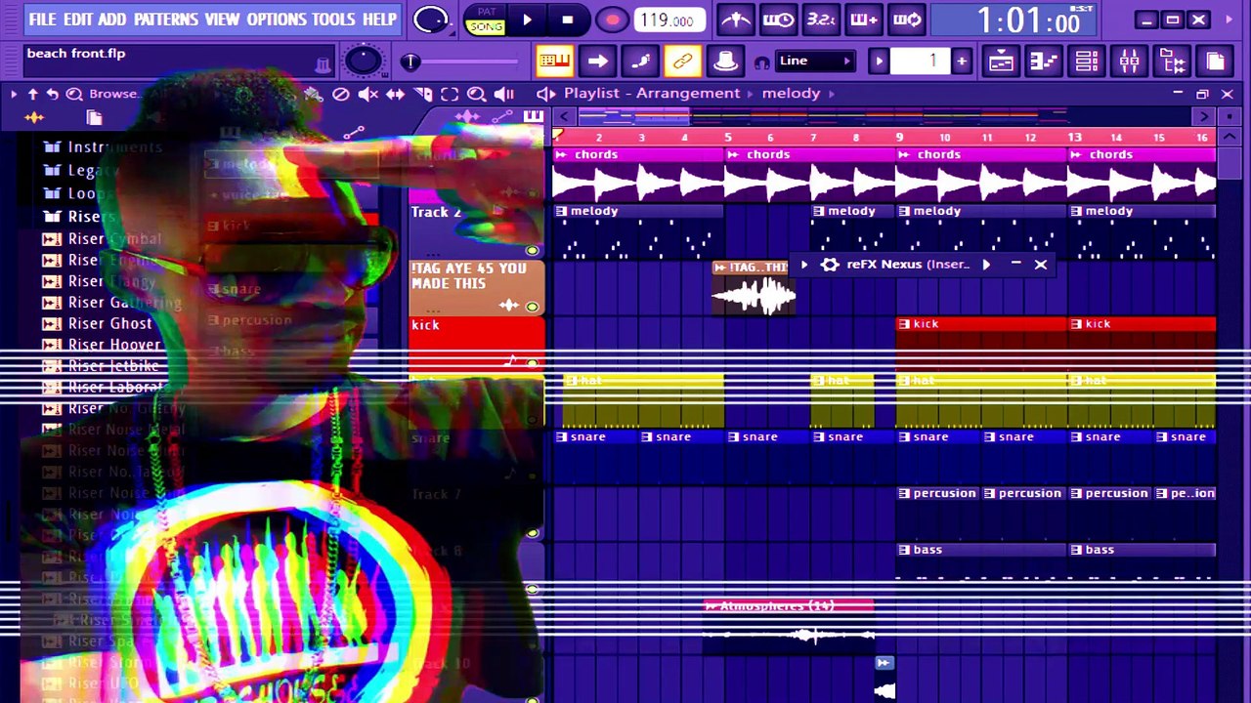Open the Playlist view icon
1251x703 pixels.
tap(1001, 62)
